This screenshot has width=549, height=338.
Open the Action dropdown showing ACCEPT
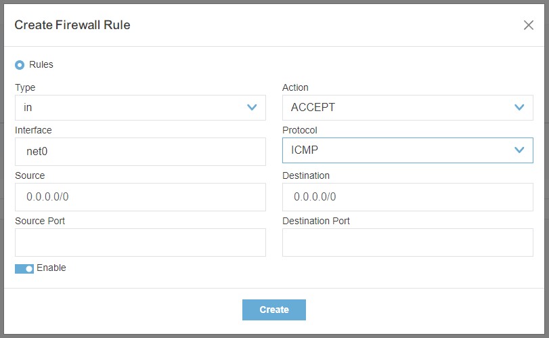coord(408,108)
